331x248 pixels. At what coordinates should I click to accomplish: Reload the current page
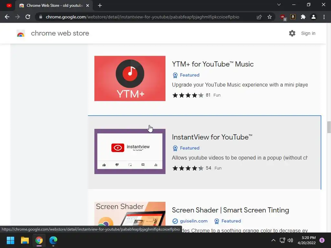28,17
